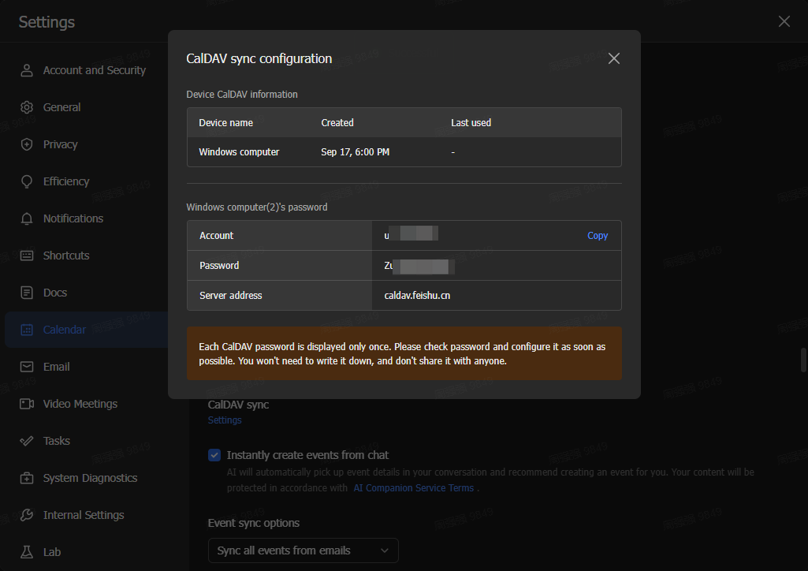Click the Video Meetings camera icon
The width and height of the screenshot is (808, 571).
(27, 404)
